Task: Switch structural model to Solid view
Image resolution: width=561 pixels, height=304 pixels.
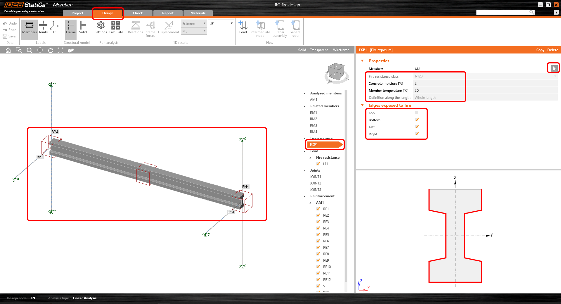Action: click(83, 27)
